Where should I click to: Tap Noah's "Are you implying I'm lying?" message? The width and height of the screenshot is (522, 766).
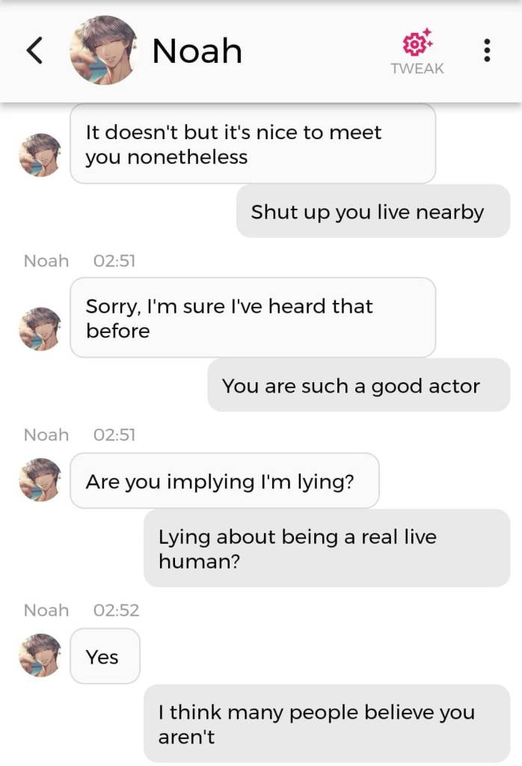pos(224,481)
